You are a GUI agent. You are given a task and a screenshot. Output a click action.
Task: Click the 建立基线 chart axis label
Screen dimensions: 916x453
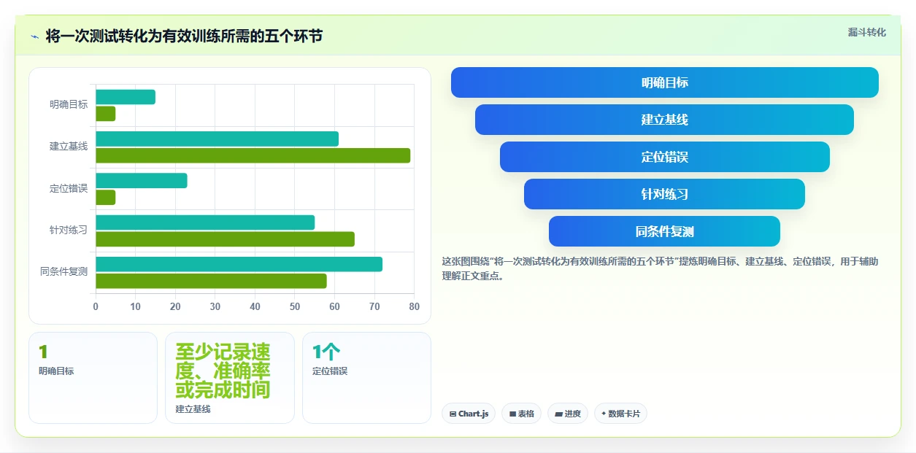69,146
